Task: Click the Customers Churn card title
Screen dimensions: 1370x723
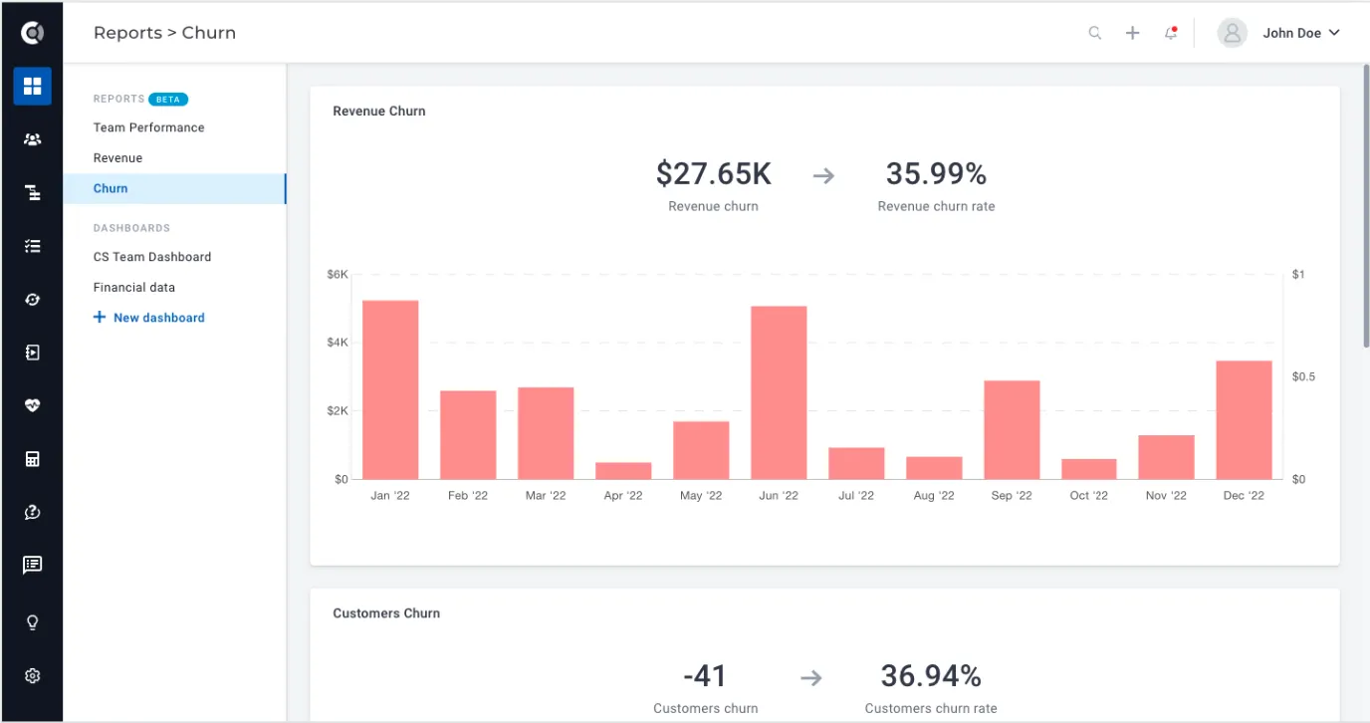Action: click(386, 613)
